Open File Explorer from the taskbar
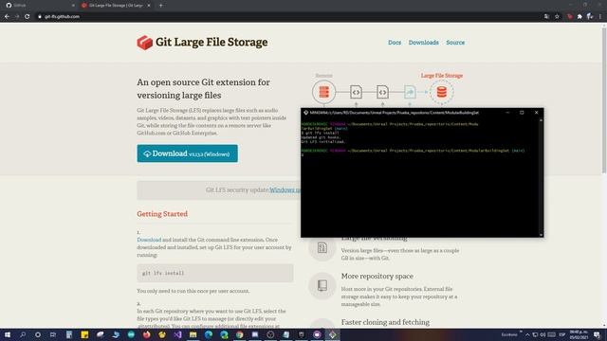 click(193, 334)
